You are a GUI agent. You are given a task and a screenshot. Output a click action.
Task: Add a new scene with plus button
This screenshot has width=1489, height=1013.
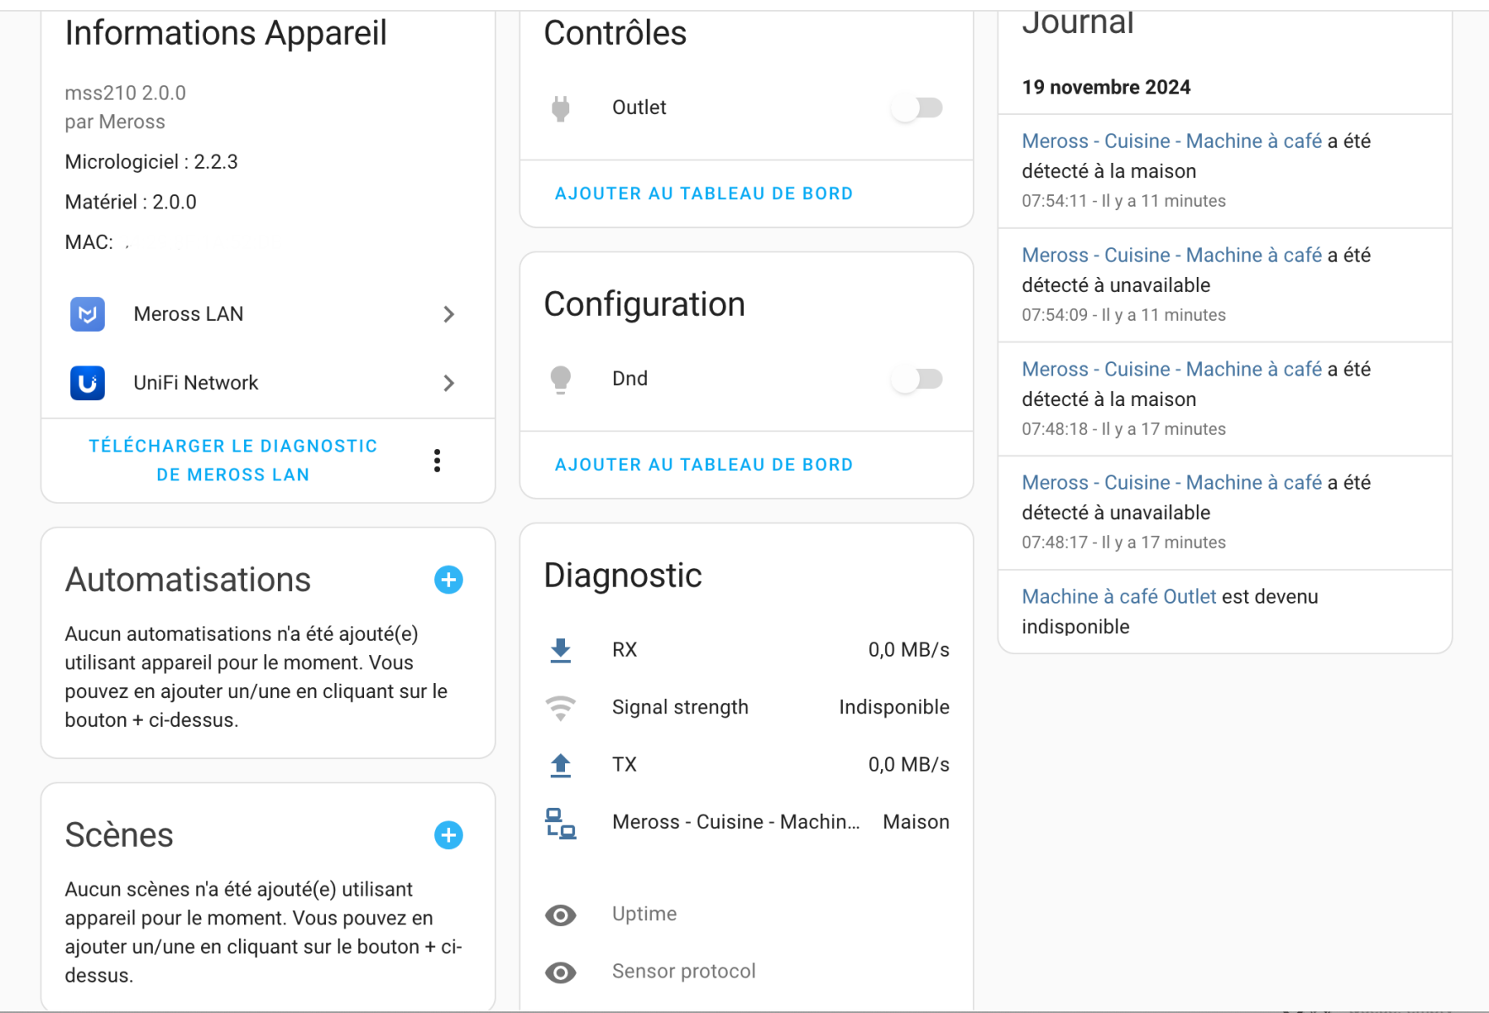click(x=448, y=835)
